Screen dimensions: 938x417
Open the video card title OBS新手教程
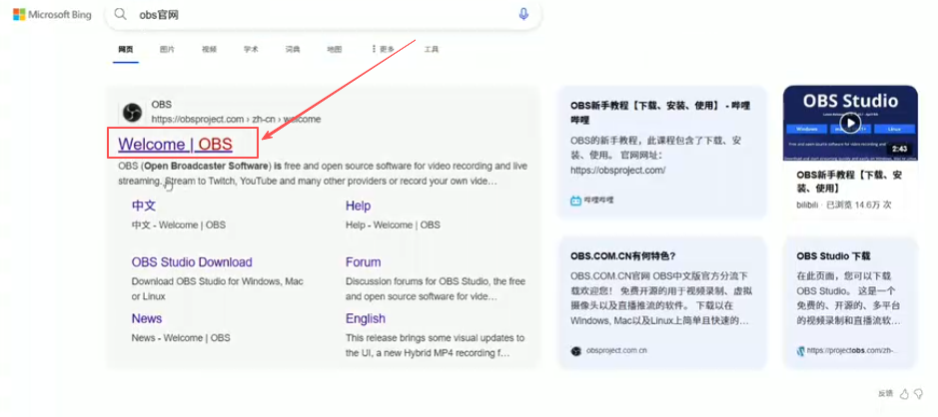click(x=849, y=182)
